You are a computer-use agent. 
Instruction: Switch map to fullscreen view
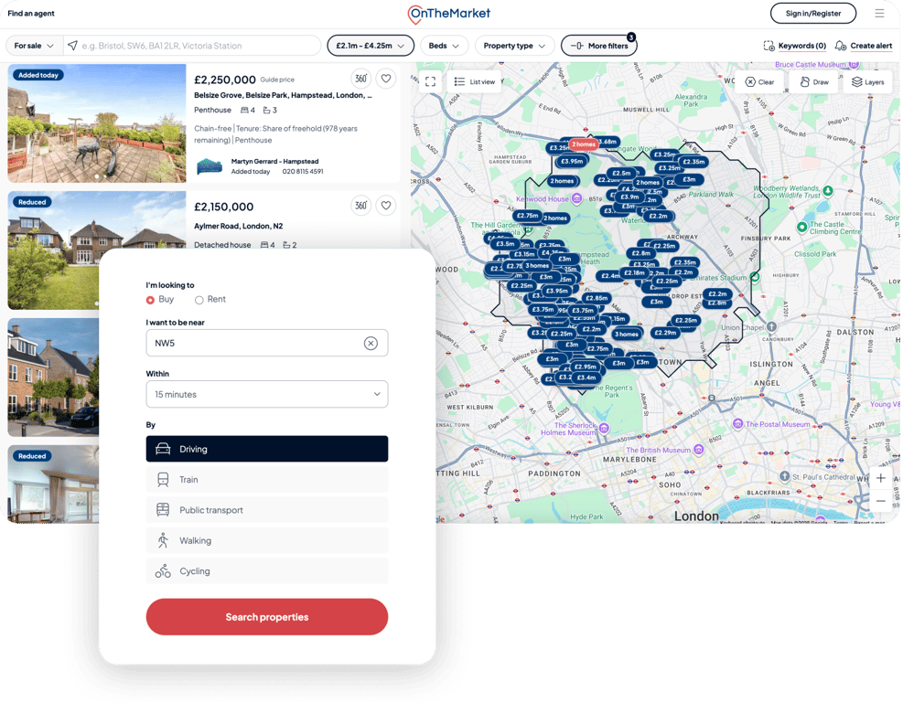tap(430, 80)
